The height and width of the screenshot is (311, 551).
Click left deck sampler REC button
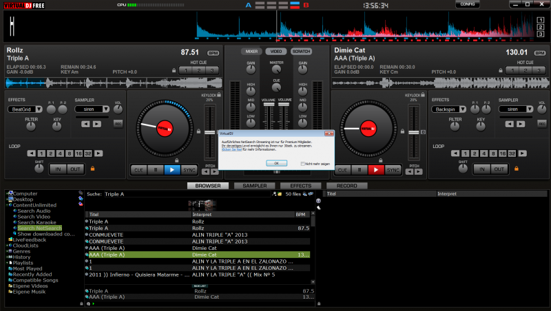118,124
